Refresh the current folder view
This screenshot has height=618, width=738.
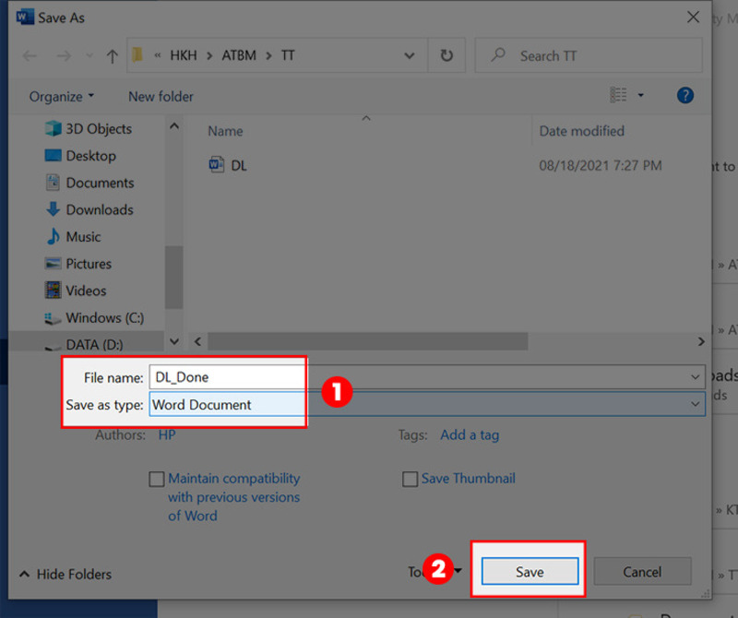pyautogui.click(x=446, y=55)
